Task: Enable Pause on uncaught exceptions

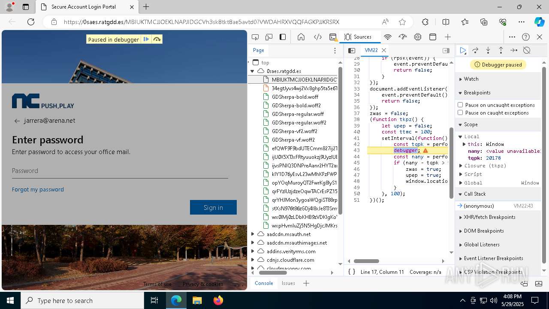Action: tap(460, 105)
